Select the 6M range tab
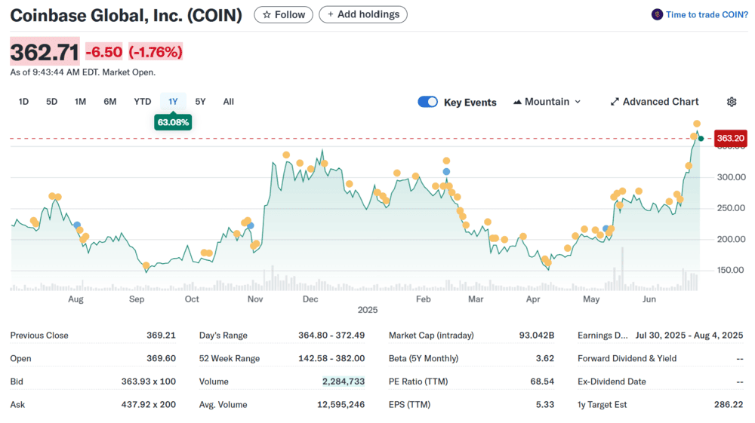The width and height of the screenshot is (755, 423). [109, 102]
